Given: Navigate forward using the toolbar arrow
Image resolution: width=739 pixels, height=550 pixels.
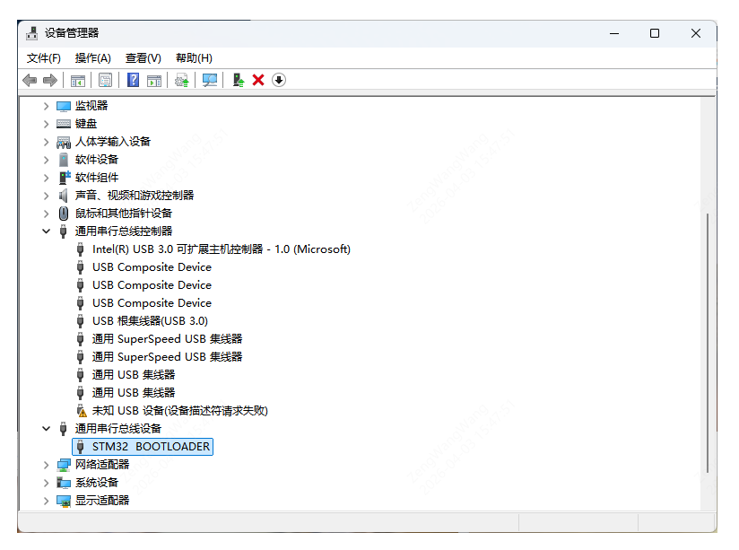Looking at the screenshot, I should (49, 80).
